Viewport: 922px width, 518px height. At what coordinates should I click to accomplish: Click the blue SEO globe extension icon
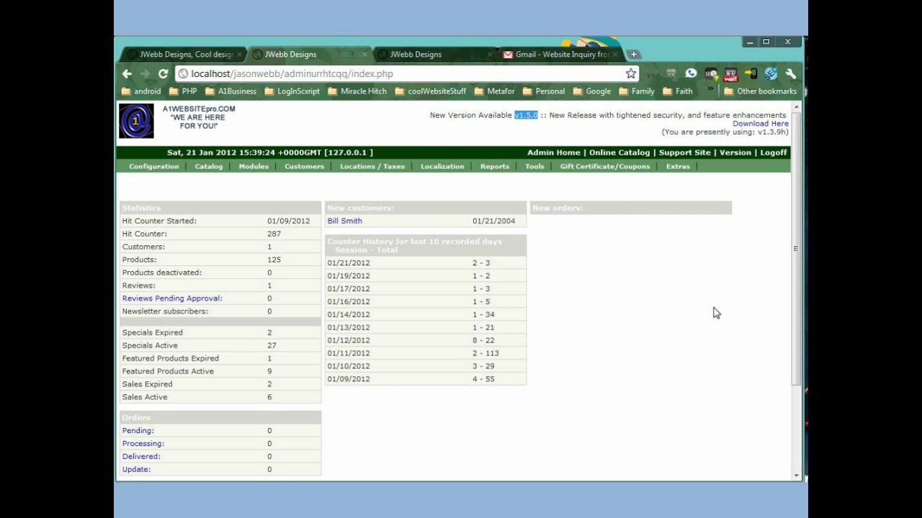point(771,73)
